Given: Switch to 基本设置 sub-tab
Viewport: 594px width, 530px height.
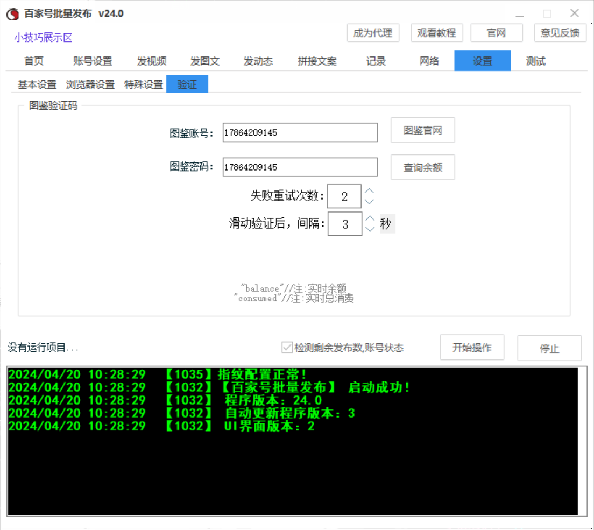Looking at the screenshot, I should tap(37, 84).
